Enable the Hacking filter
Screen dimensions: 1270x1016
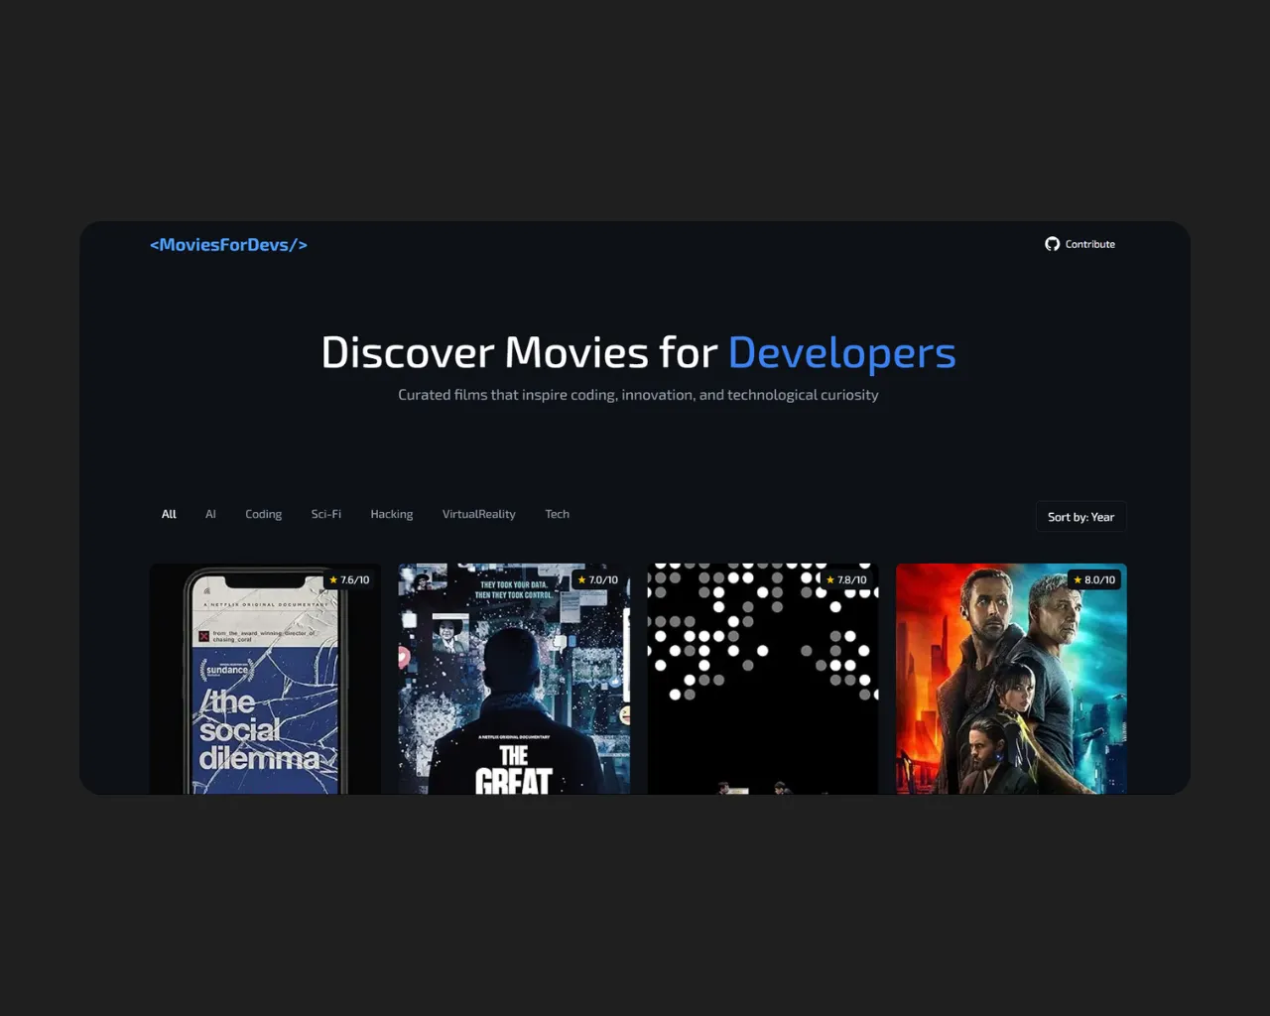click(x=391, y=514)
